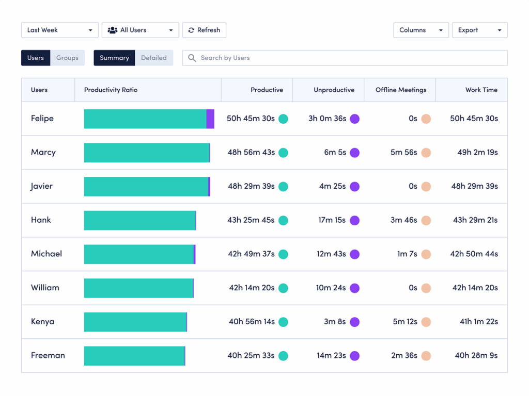The image size is (529, 396).
Task: Switch to the Summary tab
Action: point(114,58)
